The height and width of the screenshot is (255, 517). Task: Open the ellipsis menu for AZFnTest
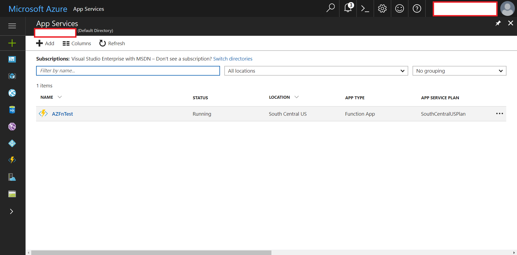click(x=499, y=114)
